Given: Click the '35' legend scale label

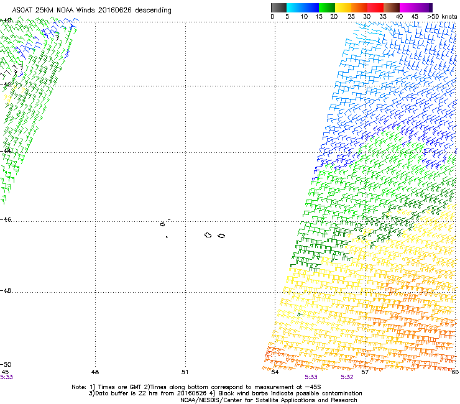Looking at the screenshot, I should [383, 17].
